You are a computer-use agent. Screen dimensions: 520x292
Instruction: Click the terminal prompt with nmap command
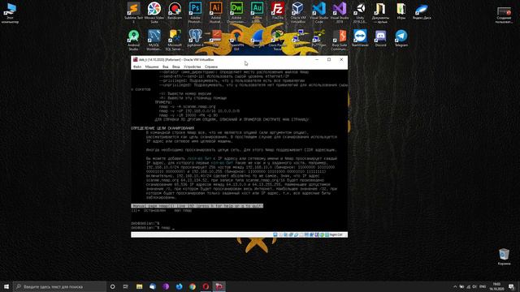pyautogui.click(x=152, y=228)
